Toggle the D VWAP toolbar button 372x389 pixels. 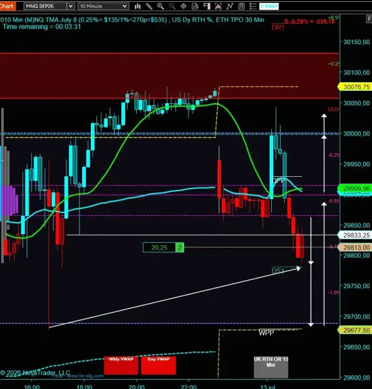pos(269,6)
